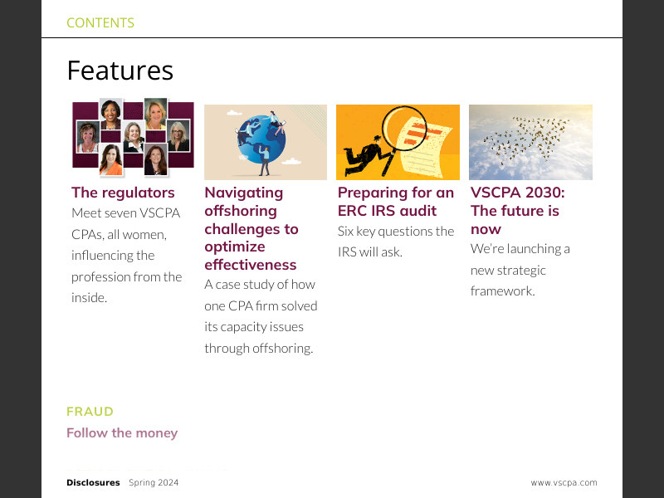The image size is (664, 498).
Task: Click the CONTENTS header label
Action: tap(100, 23)
